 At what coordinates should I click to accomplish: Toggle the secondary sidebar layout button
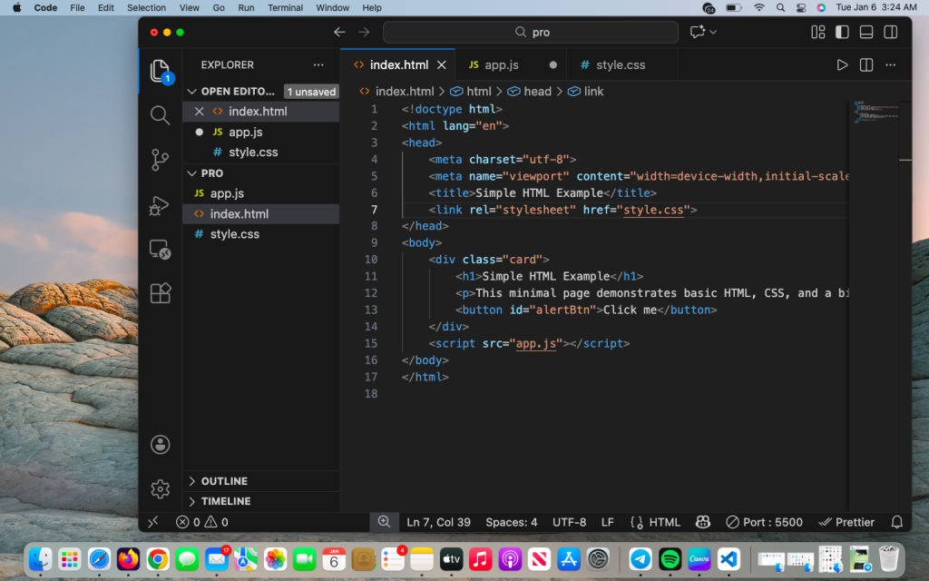click(x=890, y=32)
